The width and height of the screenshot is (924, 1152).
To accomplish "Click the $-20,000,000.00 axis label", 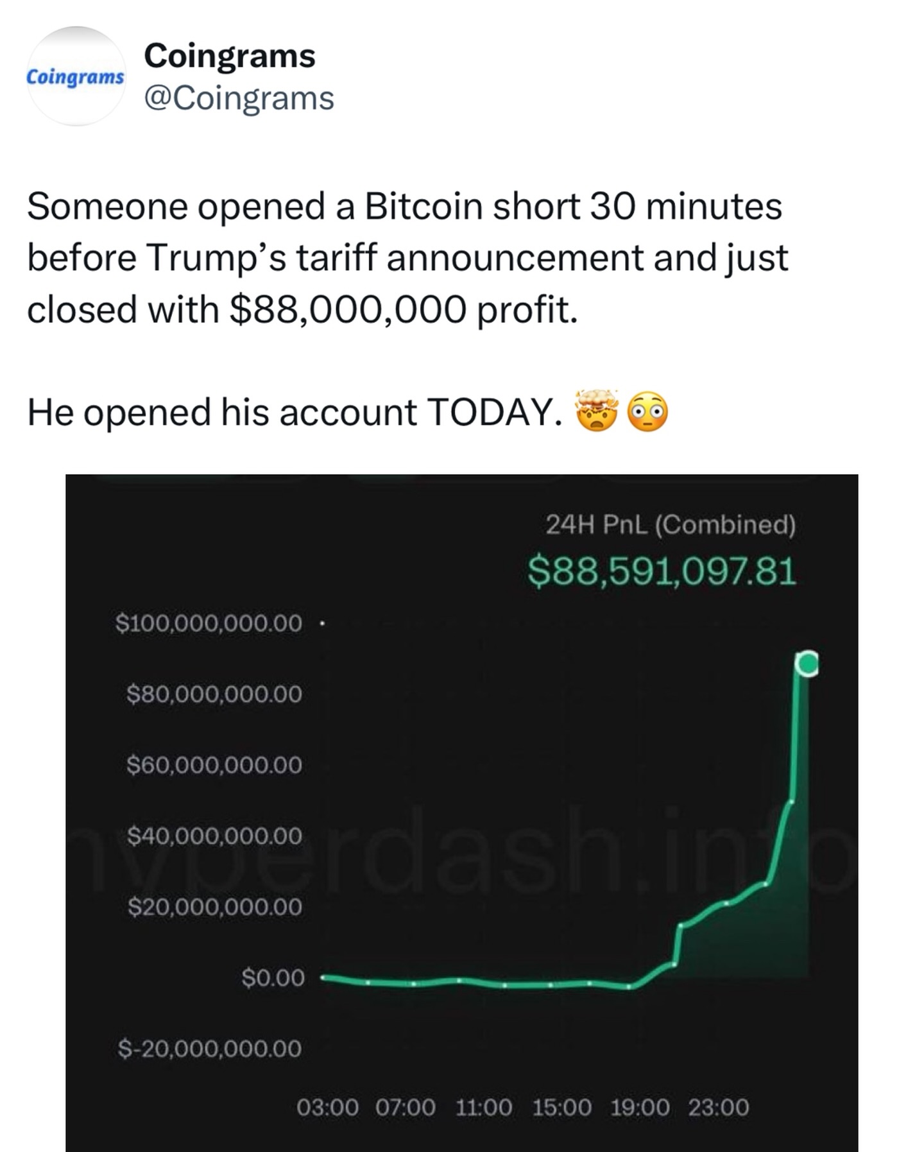I will [x=209, y=1049].
